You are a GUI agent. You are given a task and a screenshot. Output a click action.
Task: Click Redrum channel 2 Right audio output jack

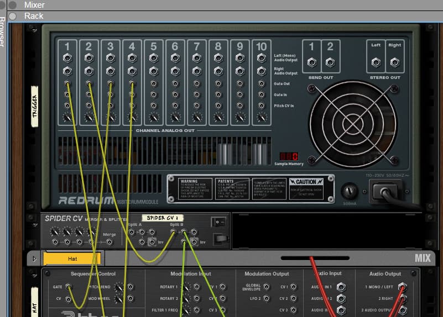coord(88,71)
